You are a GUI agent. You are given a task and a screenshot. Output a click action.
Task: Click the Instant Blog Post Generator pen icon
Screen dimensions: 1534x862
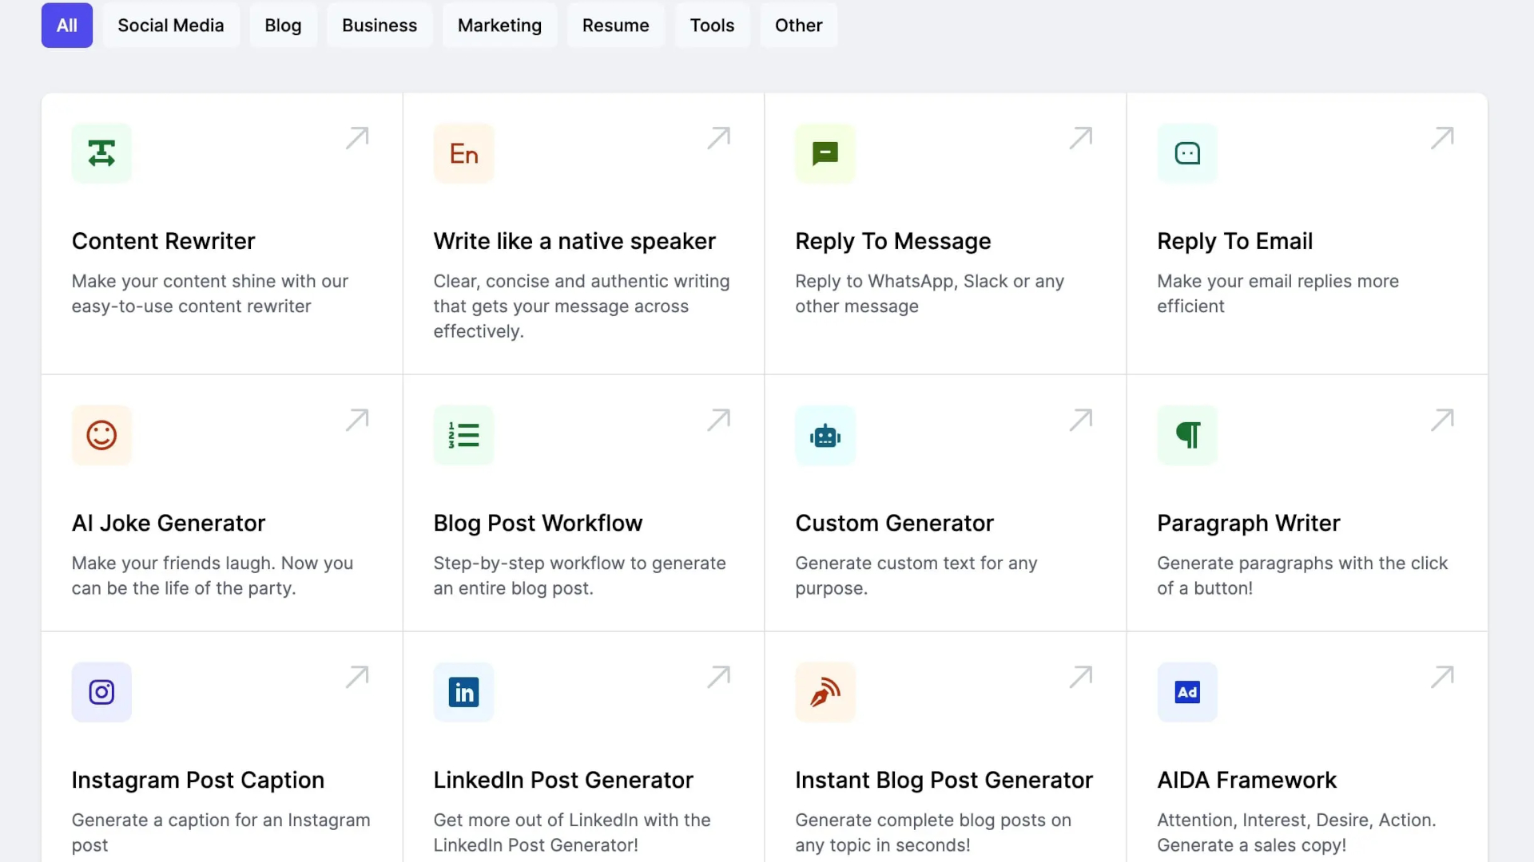tap(825, 692)
